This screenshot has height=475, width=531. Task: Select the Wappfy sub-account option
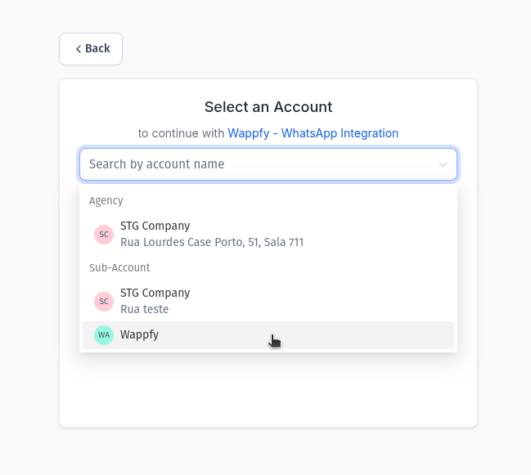coord(268,335)
